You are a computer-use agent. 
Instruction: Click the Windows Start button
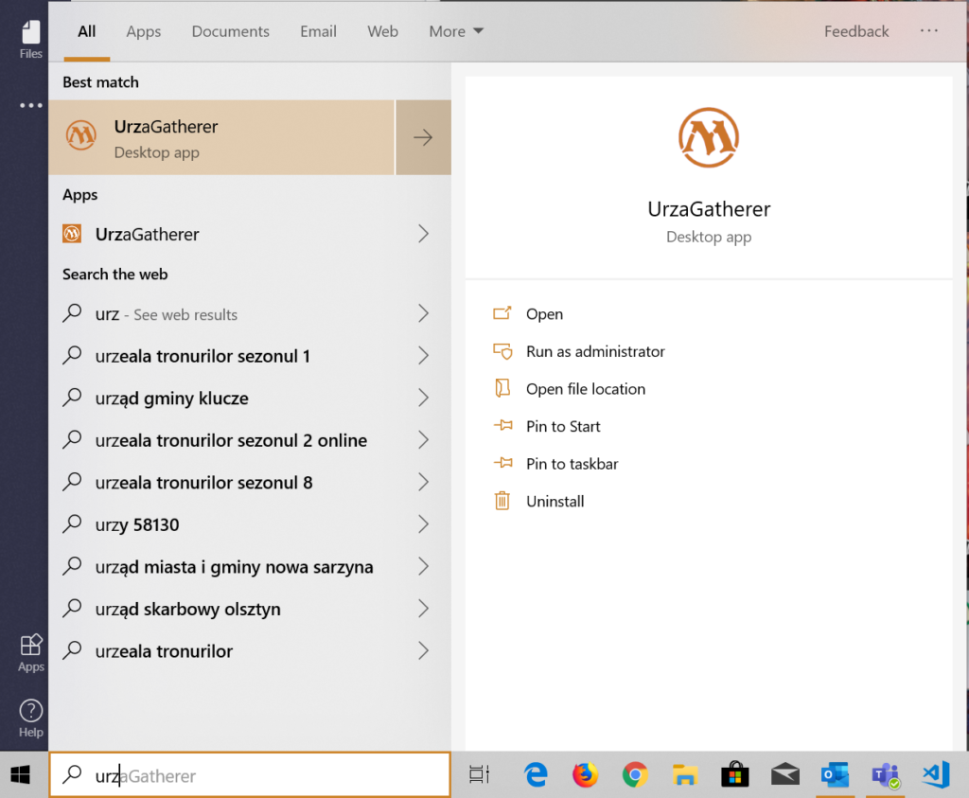coord(21,774)
